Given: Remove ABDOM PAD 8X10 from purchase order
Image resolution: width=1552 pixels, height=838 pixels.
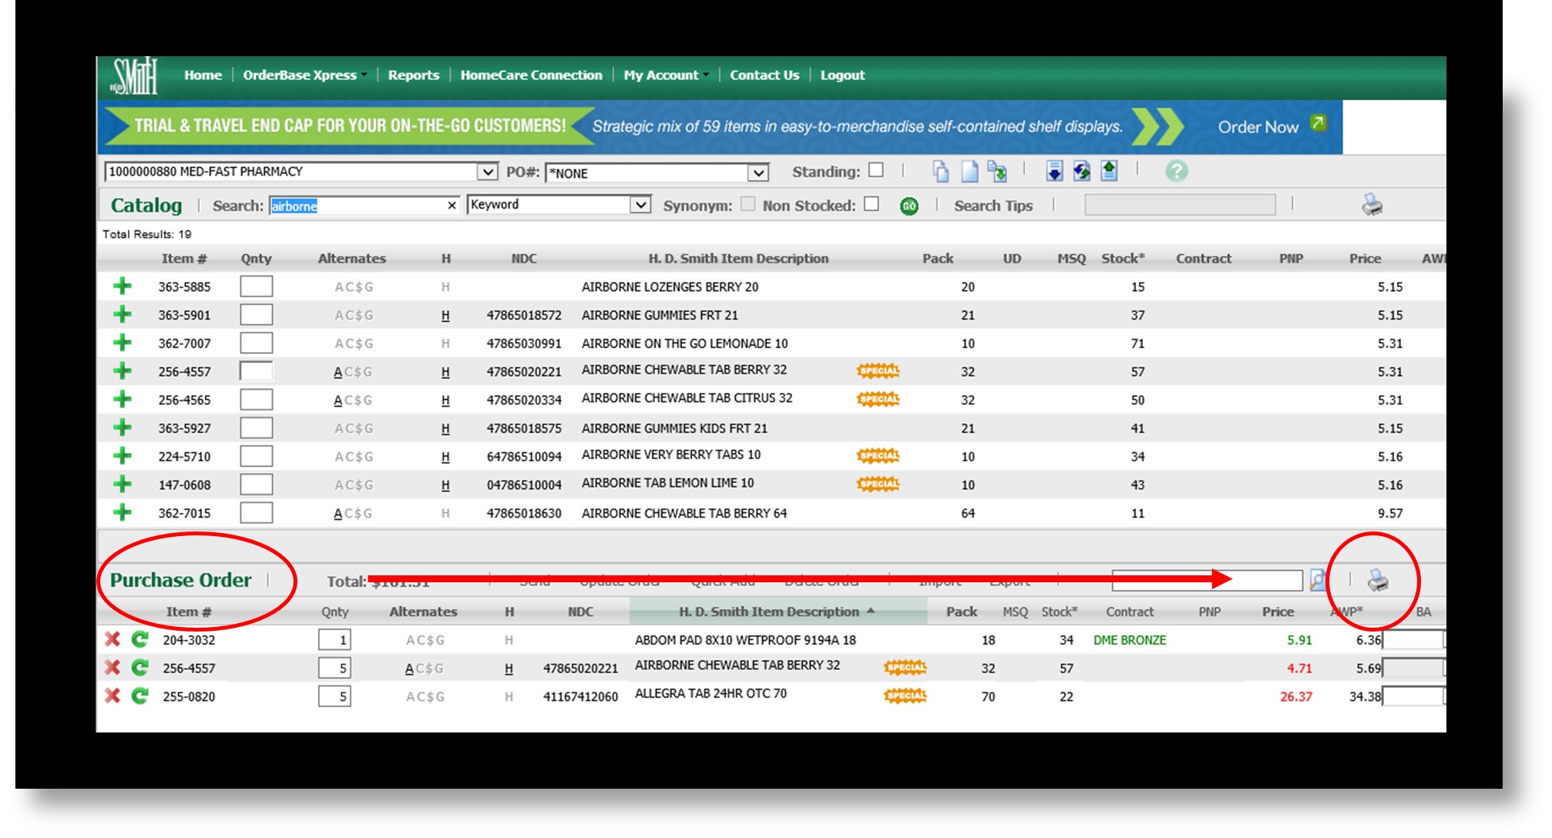Looking at the screenshot, I should tap(113, 639).
